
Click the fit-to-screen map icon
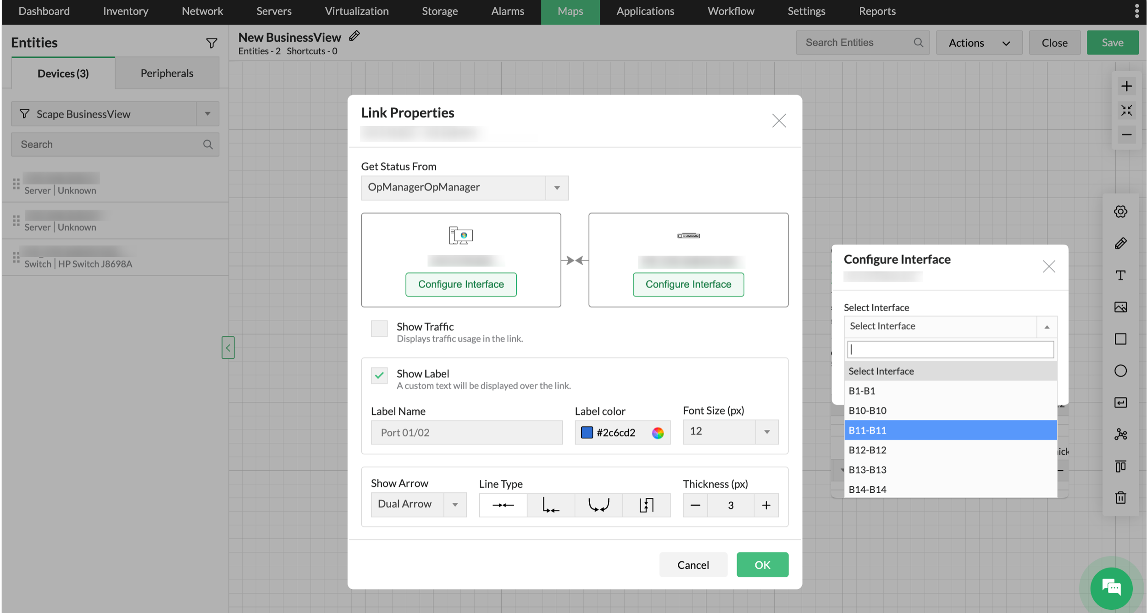pyautogui.click(x=1127, y=110)
